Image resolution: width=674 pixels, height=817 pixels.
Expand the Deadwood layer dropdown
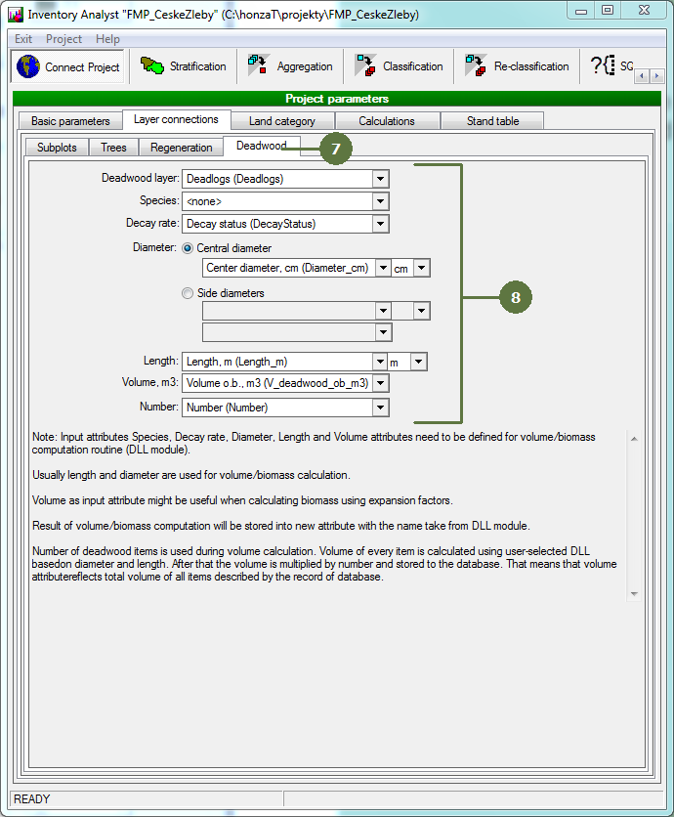point(381,179)
